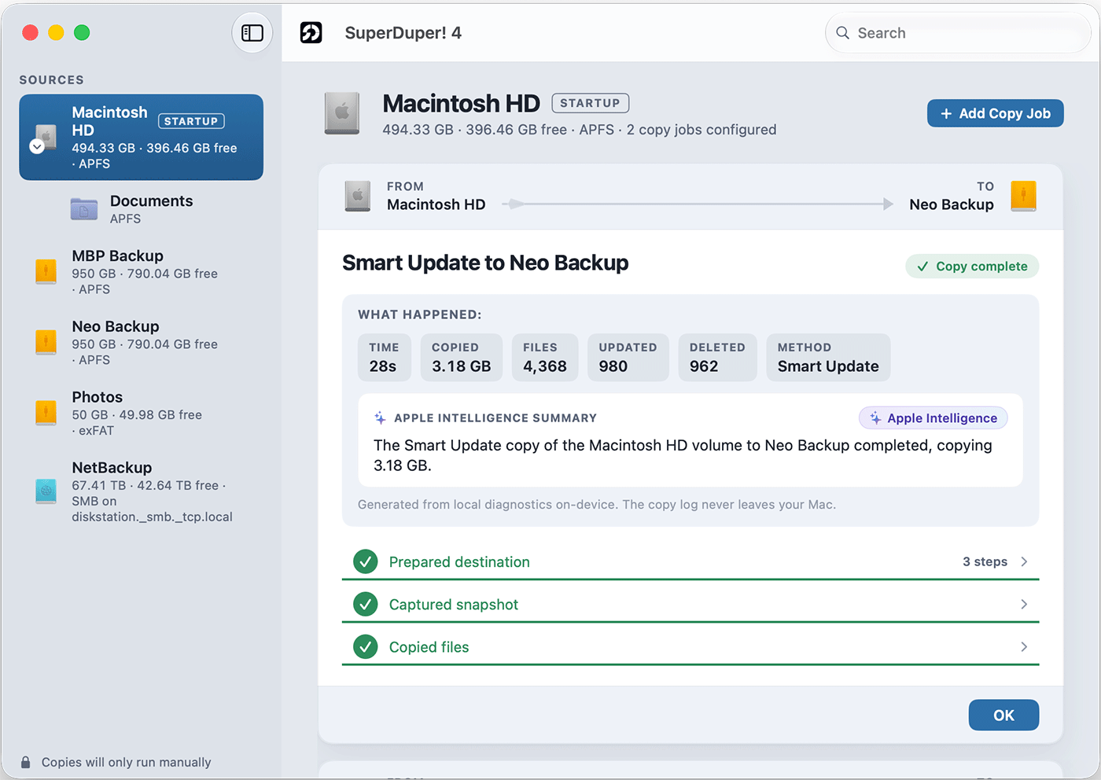1101x780 pixels.
Task: Click the COPIED 3.18 GB stat tile
Action: pyautogui.click(x=462, y=358)
